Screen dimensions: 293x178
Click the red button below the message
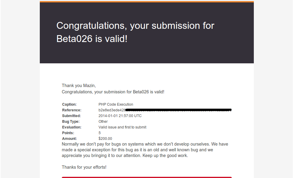pyautogui.click(x=147, y=177)
